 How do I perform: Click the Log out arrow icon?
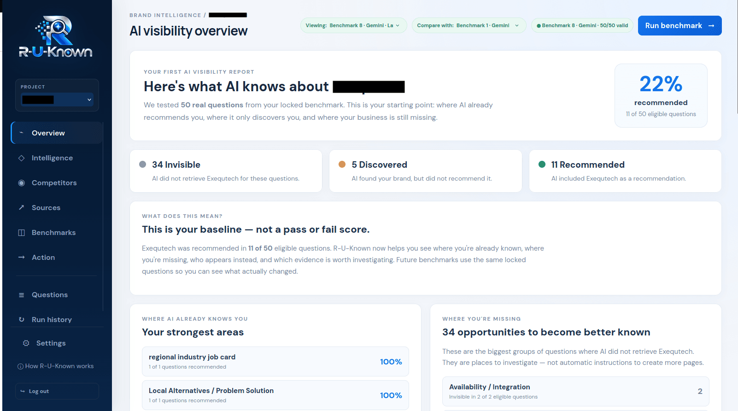point(23,391)
